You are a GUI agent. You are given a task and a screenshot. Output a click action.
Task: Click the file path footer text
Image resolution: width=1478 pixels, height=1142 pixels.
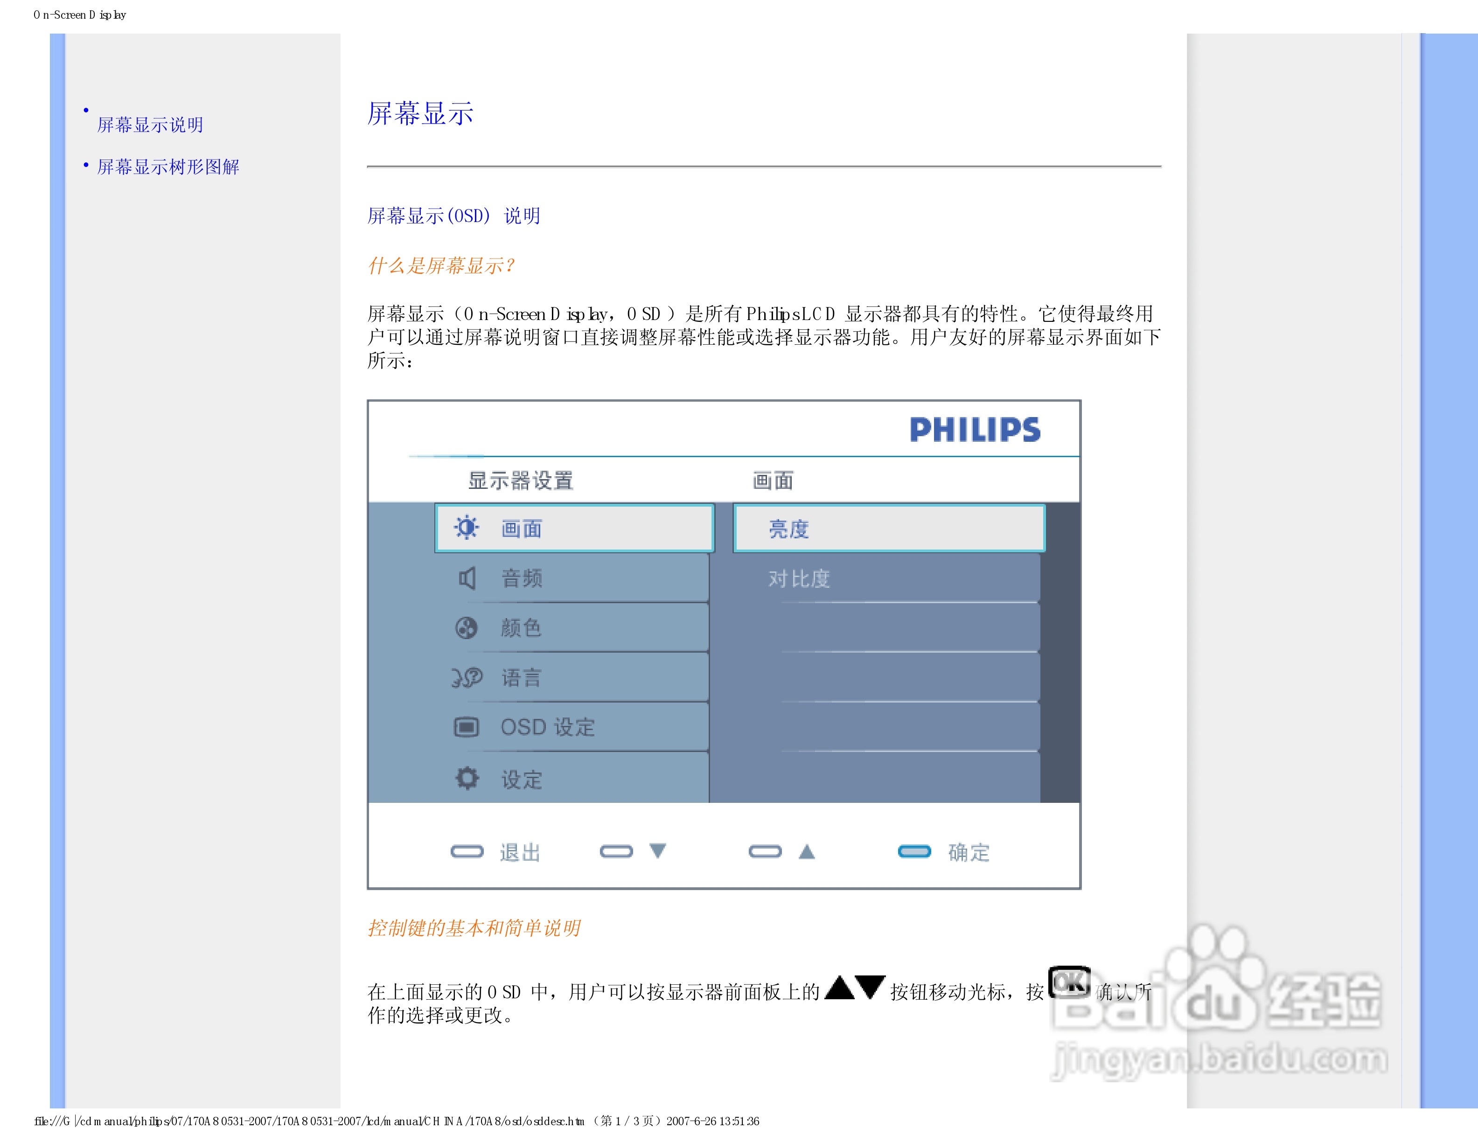coord(397,1121)
